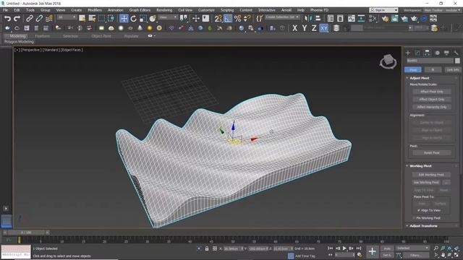Viewport: 463px width, 260px height.
Task: Click the Link Info button
Action: [x=452, y=70]
